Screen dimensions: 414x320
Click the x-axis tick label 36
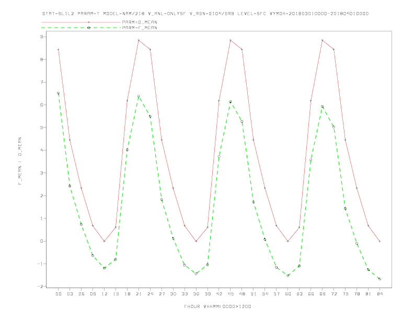(196, 294)
